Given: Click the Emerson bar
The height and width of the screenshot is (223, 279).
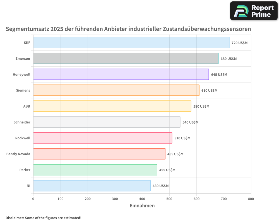Looking at the screenshot, I should pyautogui.click(x=126, y=59).
